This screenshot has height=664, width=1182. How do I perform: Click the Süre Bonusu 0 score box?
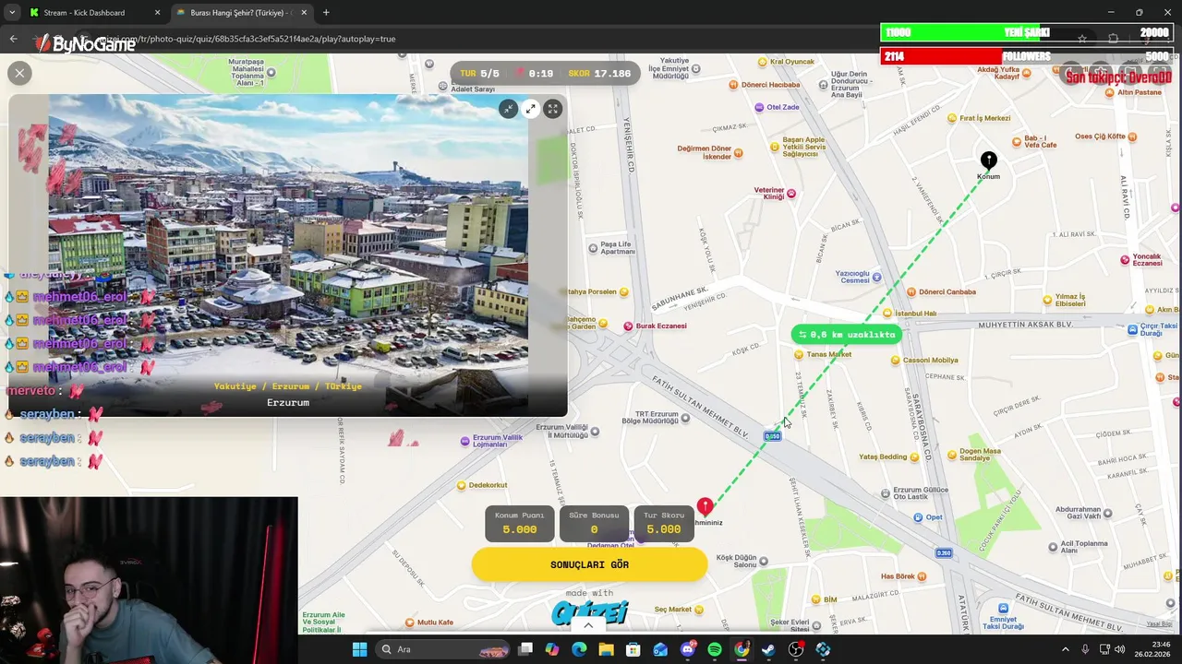tap(594, 523)
